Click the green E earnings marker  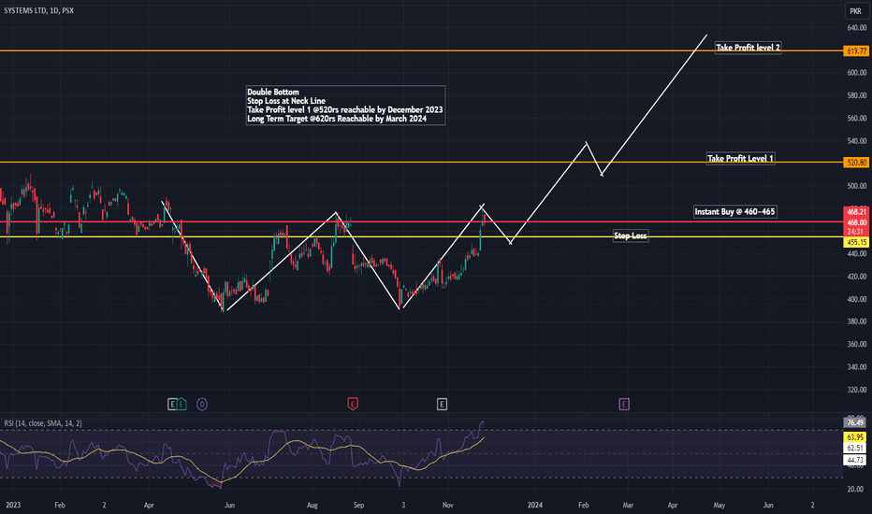182,404
